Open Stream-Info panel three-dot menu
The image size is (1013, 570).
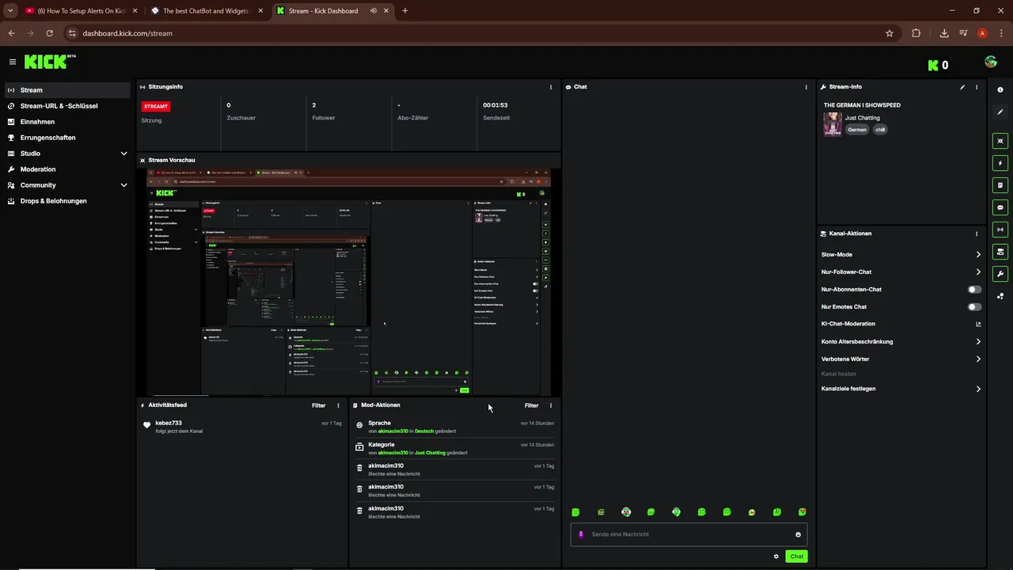[977, 87]
